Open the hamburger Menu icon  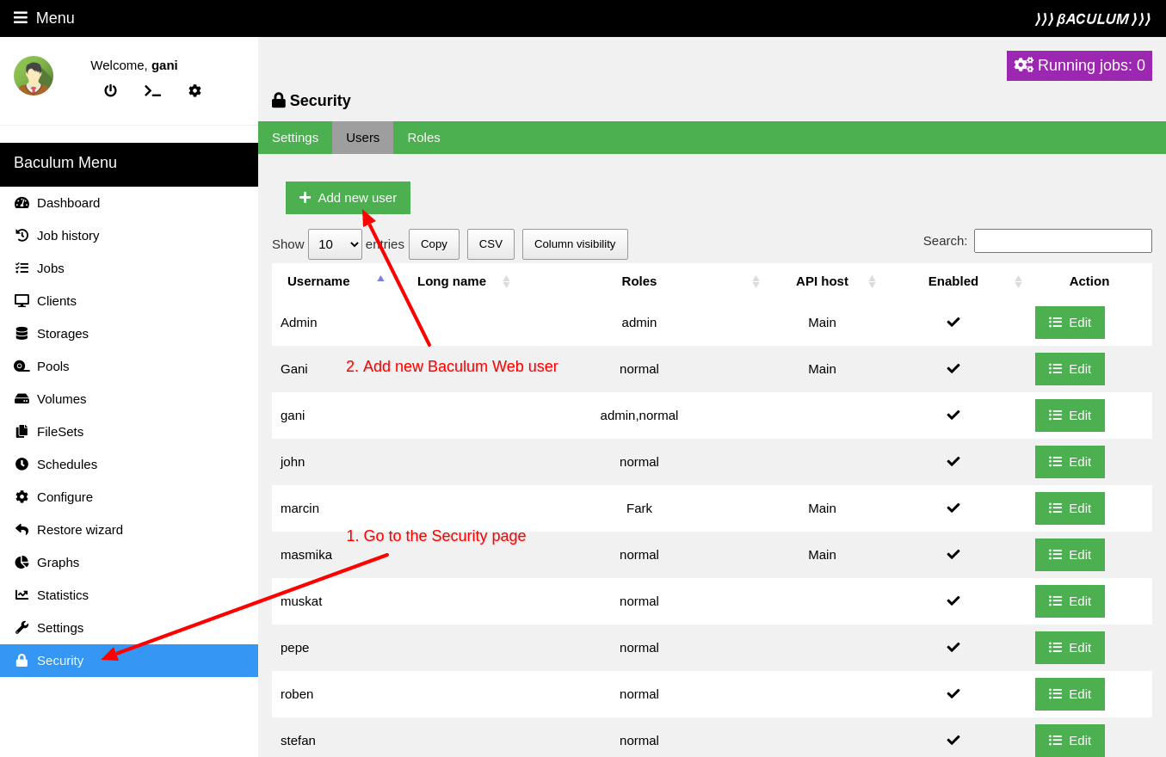click(21, 17)
